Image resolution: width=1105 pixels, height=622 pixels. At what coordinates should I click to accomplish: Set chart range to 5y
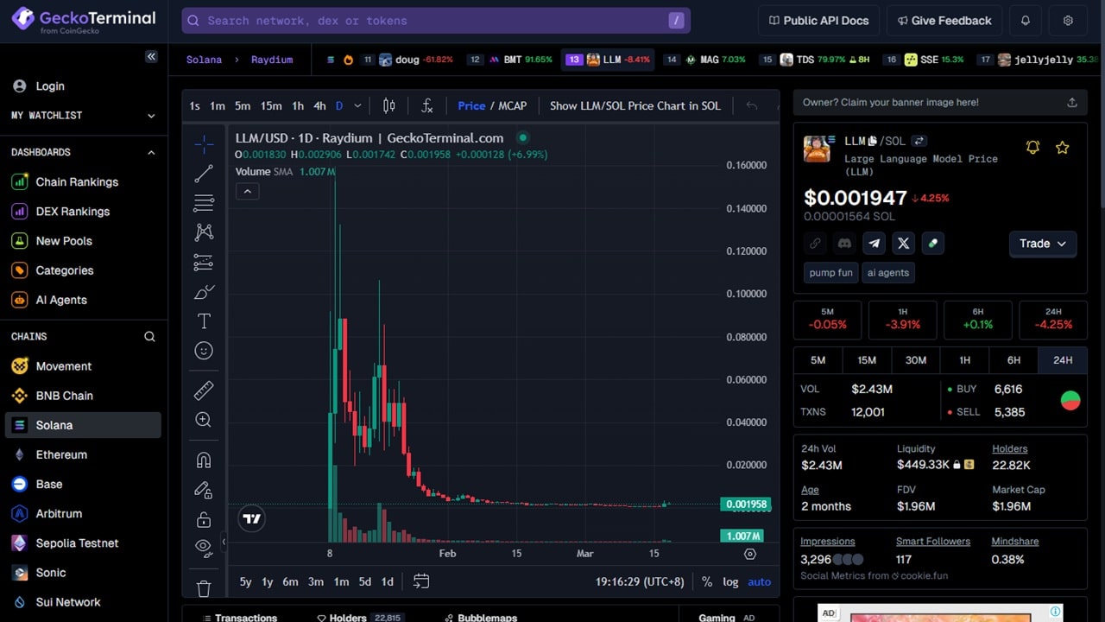[245, 581]
